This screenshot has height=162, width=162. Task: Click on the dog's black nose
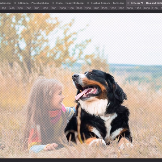pos(75,76)
